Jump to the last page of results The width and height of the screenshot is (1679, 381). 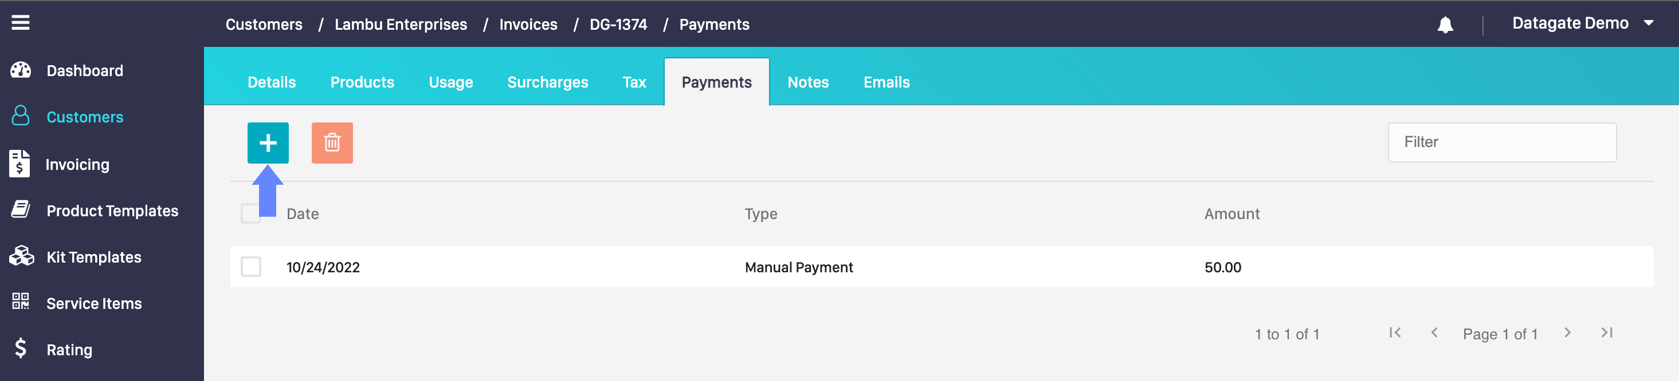(1607, 333)
